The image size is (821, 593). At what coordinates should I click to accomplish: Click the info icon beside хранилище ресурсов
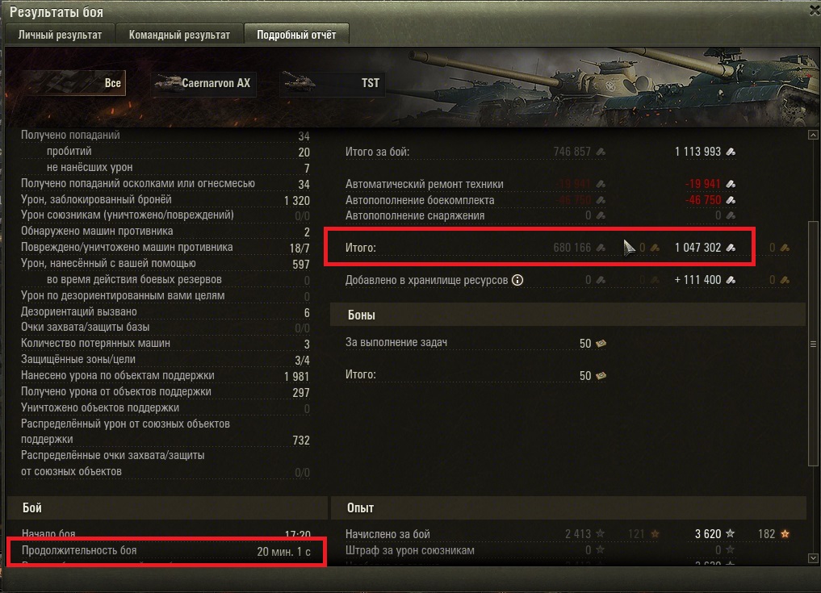pyautogui.click(x=517, y=280)
